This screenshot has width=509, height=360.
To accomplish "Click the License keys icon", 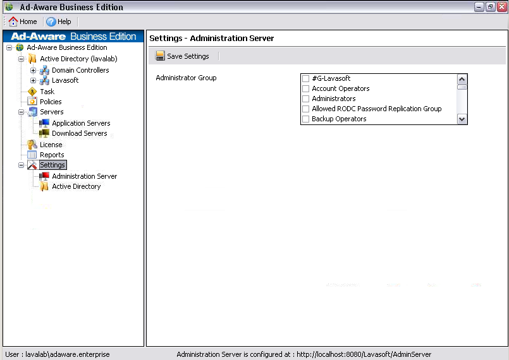I will 32,145.
